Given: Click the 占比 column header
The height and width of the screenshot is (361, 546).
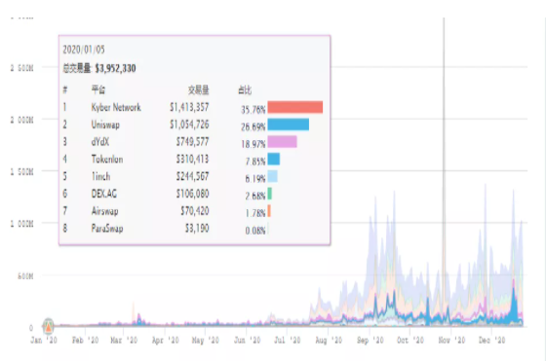Looking at the screenshot, I should point(245,90).
